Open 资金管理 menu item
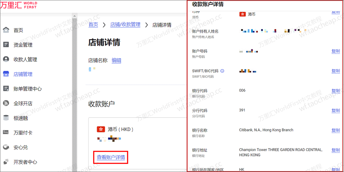 [x=23, y=45]
